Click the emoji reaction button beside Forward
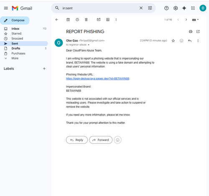 pyautogui.click(x=117, y=140)
